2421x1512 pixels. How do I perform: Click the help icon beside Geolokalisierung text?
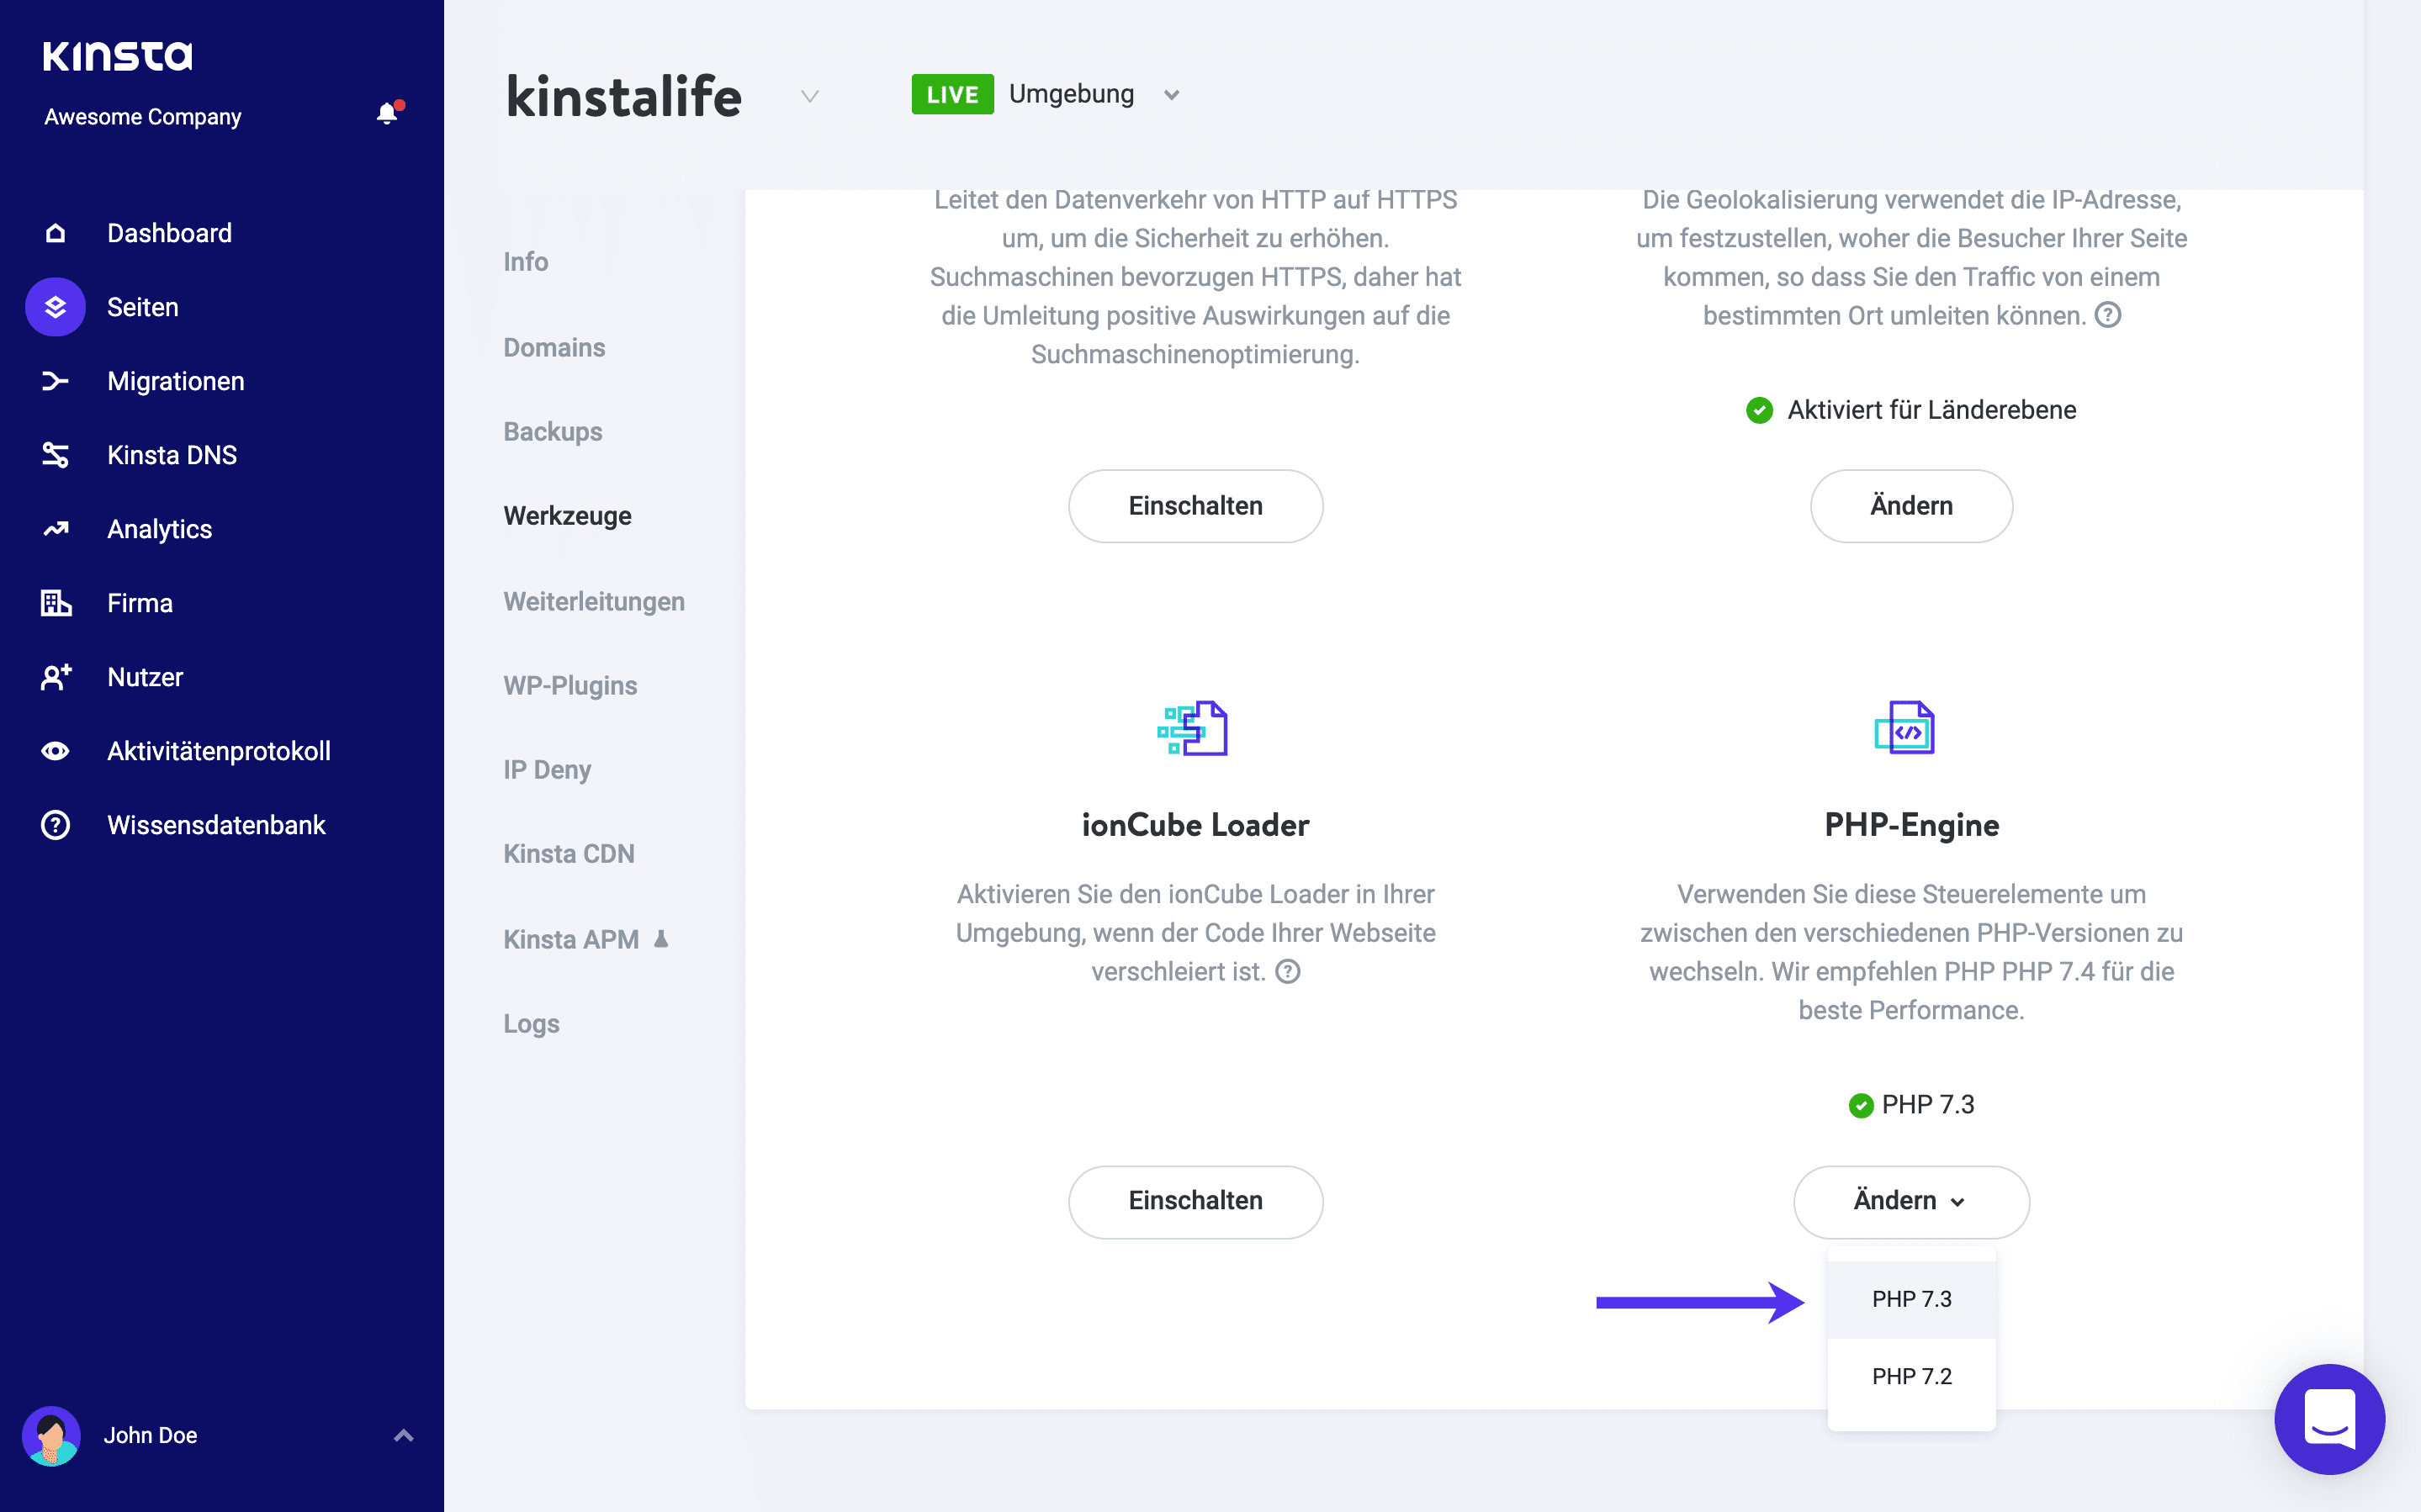2108,315
